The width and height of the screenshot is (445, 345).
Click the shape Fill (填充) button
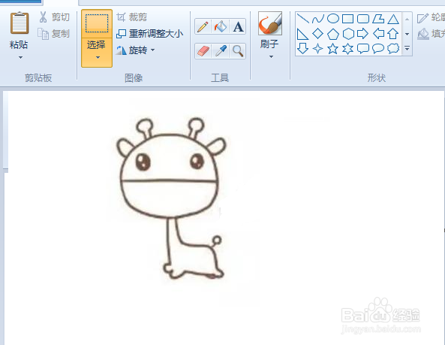(431, 34)
